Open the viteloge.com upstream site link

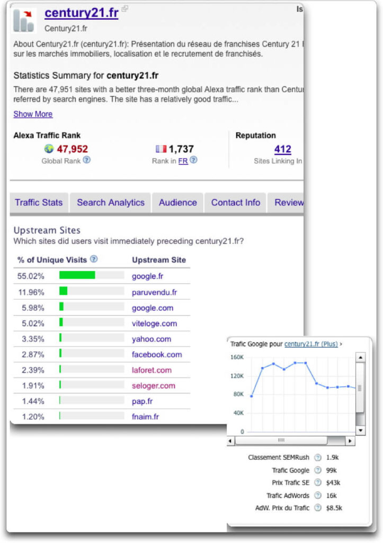154,323
